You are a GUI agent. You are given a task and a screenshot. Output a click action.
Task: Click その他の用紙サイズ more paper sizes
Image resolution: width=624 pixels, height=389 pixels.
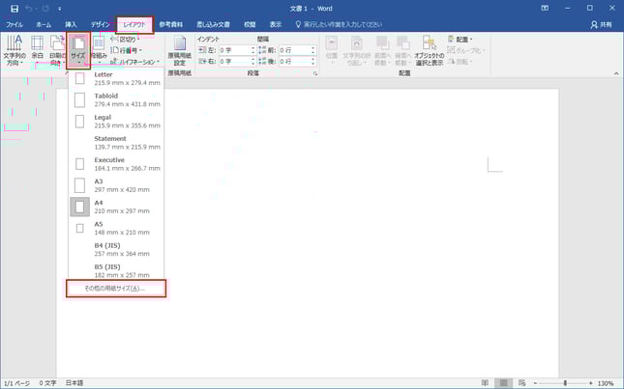[116, 289]
